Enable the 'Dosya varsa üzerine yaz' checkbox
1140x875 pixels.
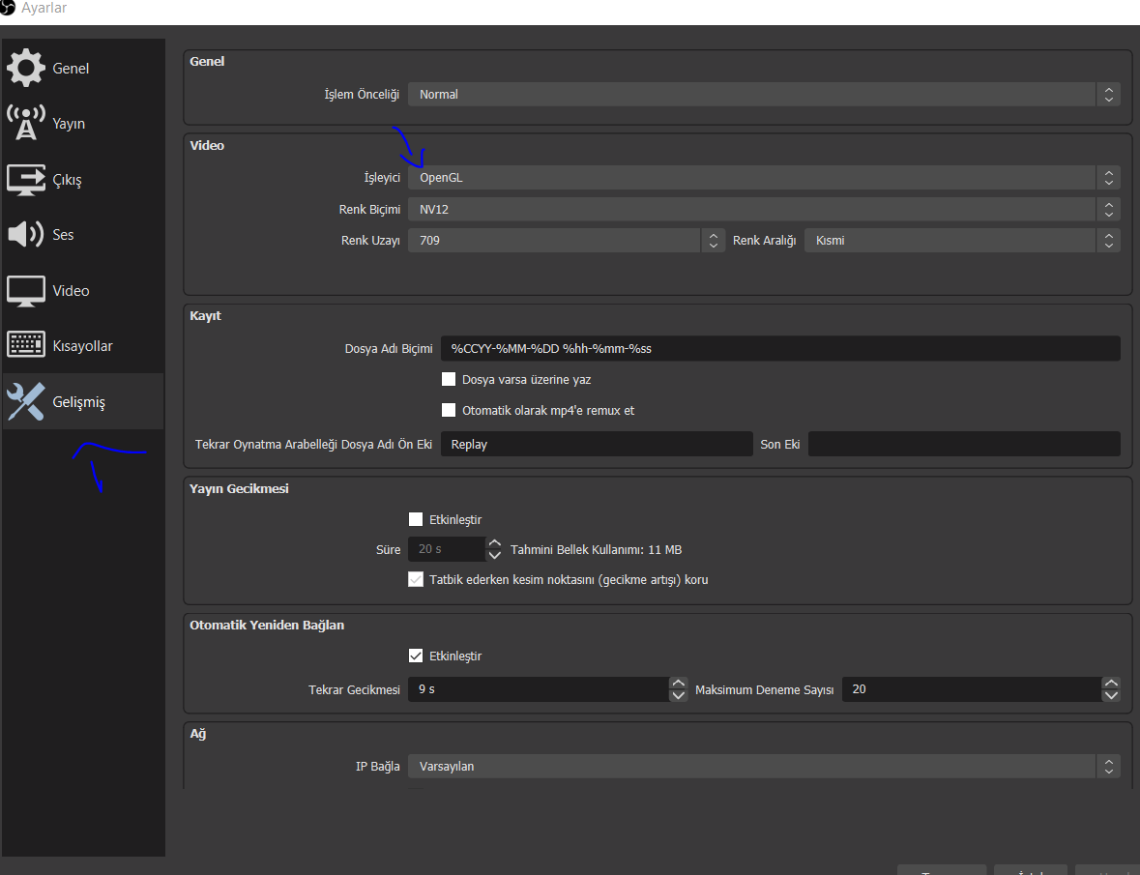449,379
